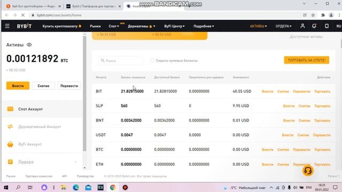
Task: Click the bybit.com address bar
Action: pos(166,15)
